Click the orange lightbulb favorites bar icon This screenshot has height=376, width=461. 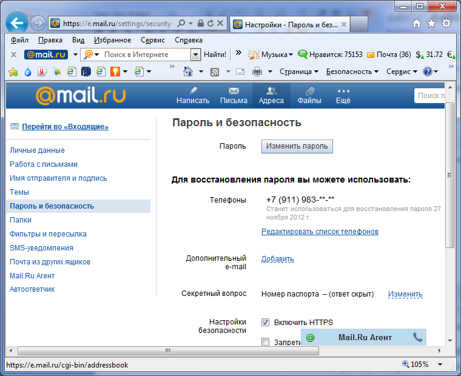(x=115, y=72)
